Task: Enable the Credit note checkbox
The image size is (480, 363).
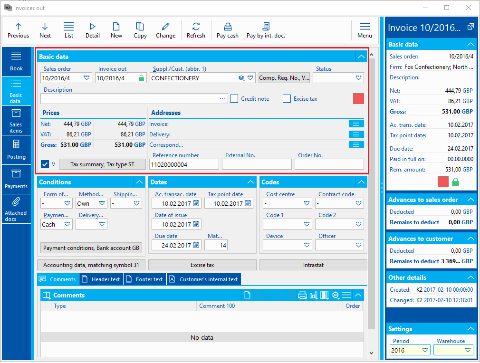Action: pyautogui.click(x=234, y=99)
